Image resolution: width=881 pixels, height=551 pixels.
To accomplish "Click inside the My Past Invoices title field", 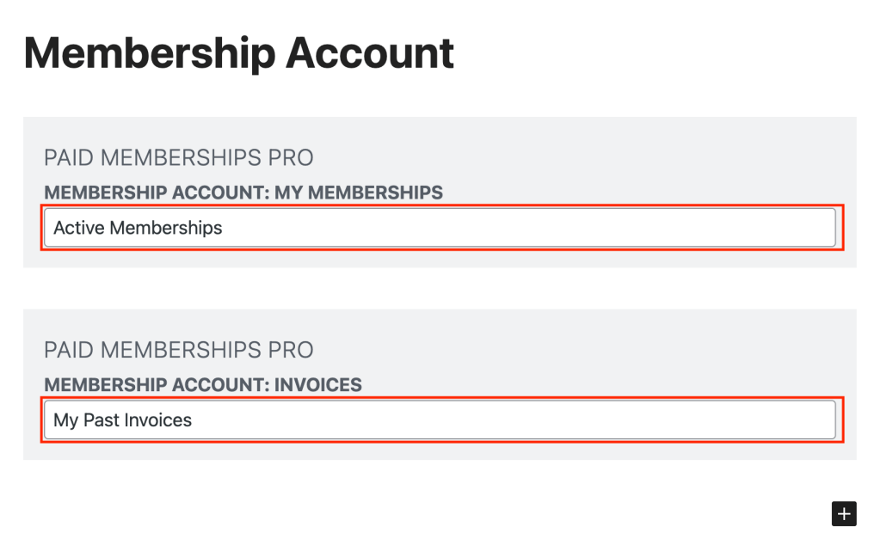I will 440,419.
